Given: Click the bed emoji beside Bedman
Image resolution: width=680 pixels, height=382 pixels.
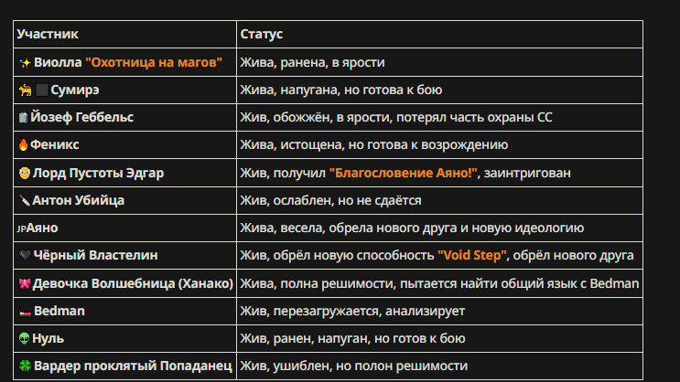Looking at the screenshot, I should pyautogui.click(x=25, y=312).
